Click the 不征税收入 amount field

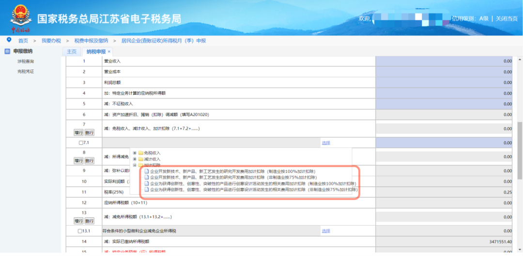coord(444,104)
